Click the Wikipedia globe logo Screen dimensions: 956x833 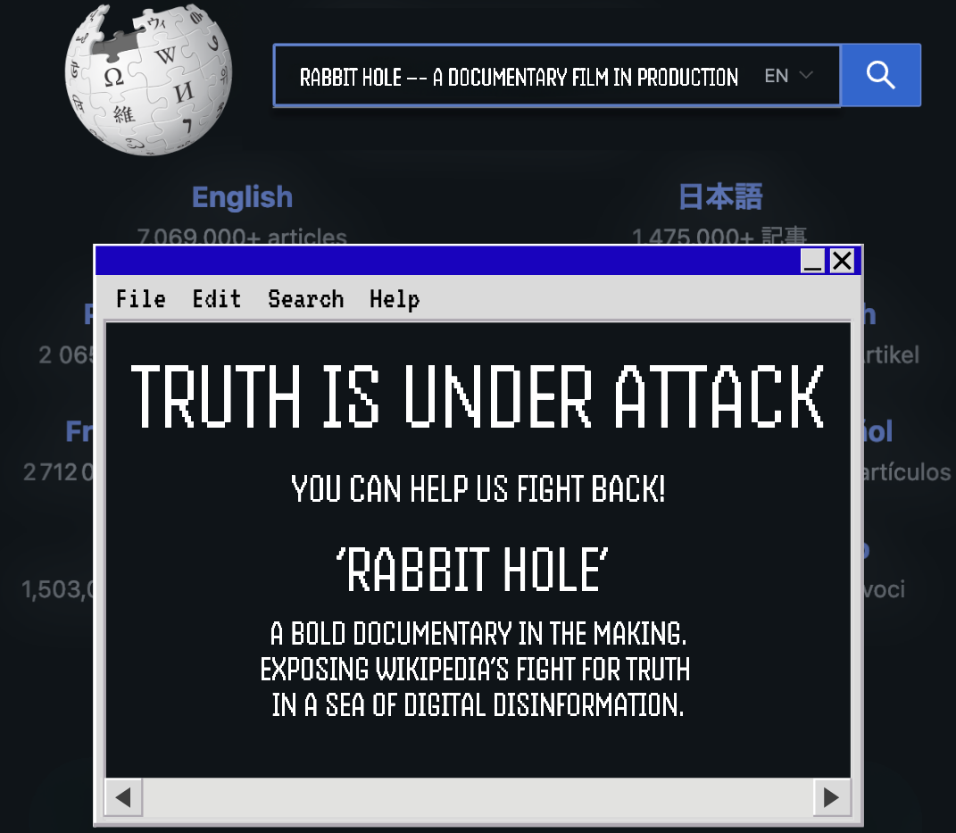[148, 79]
